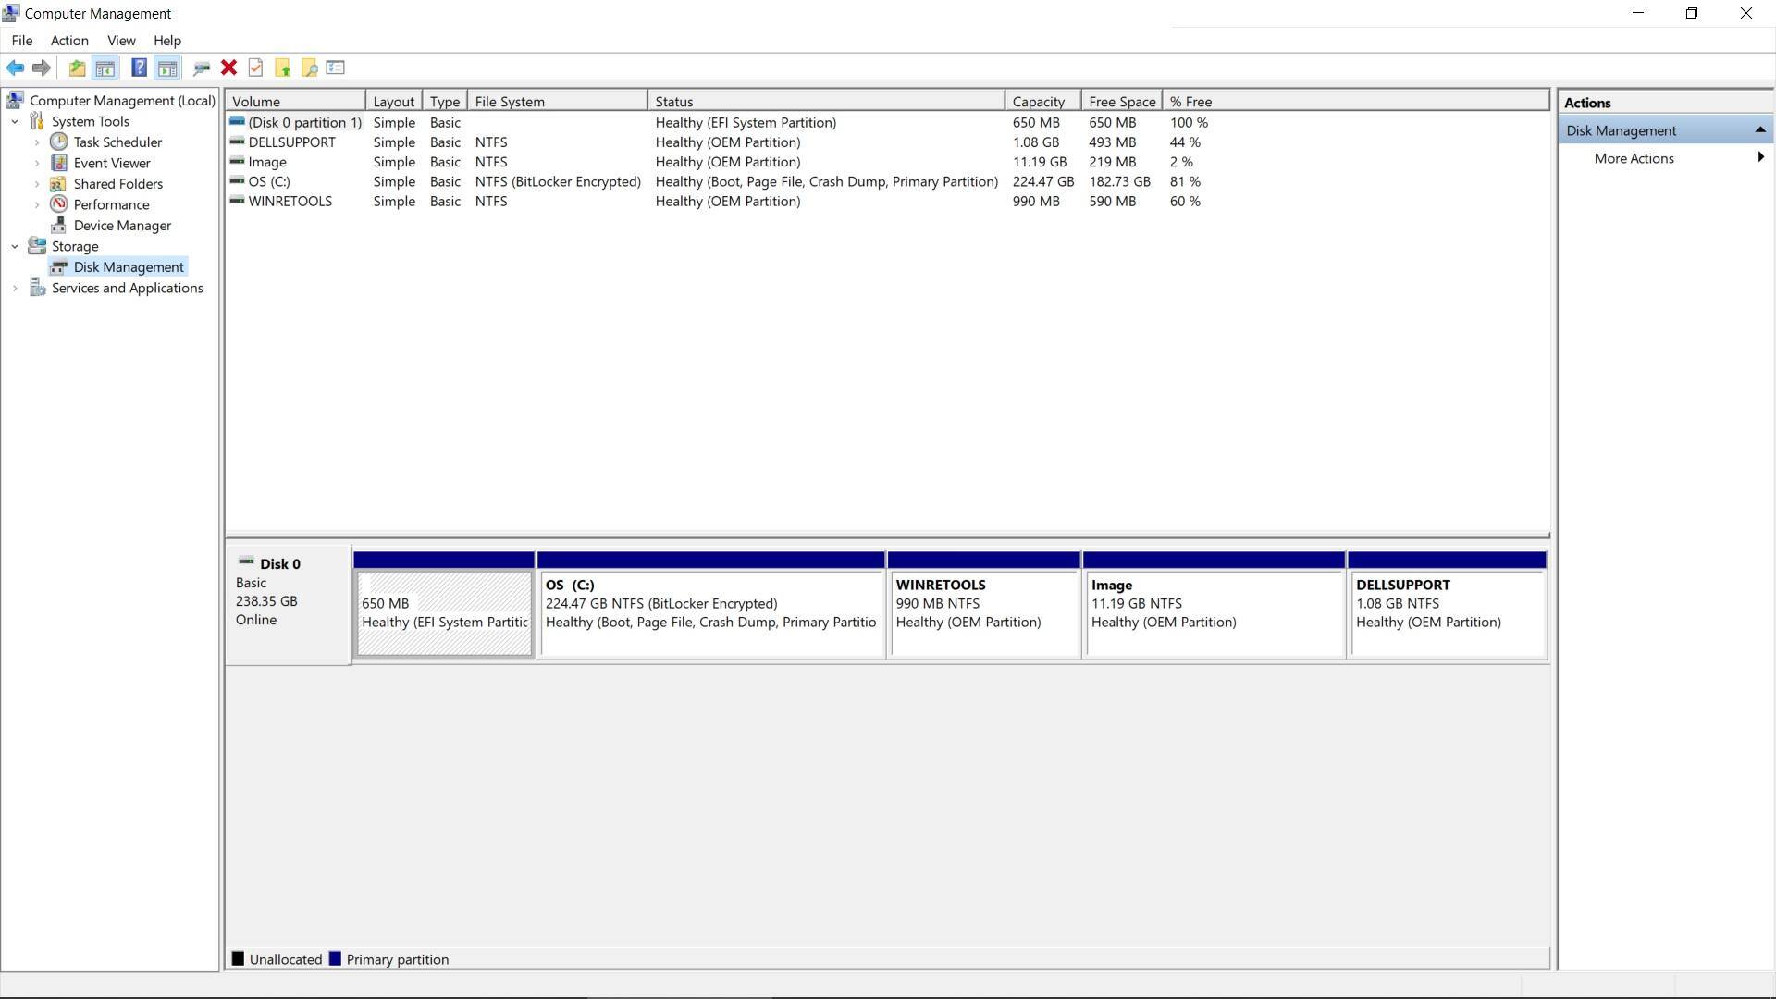
Task: Sort volumes by the Capacity column header
Action: [1040, 101]
